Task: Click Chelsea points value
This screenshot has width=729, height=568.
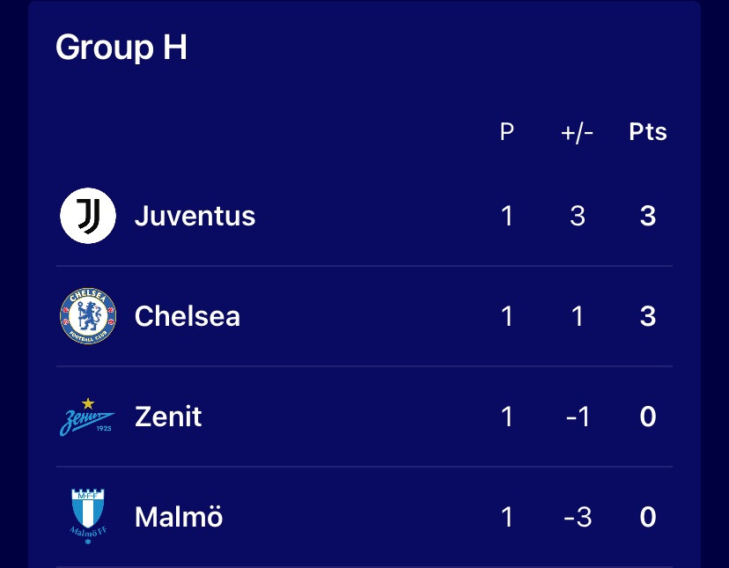Action: [x=648, y=316]
